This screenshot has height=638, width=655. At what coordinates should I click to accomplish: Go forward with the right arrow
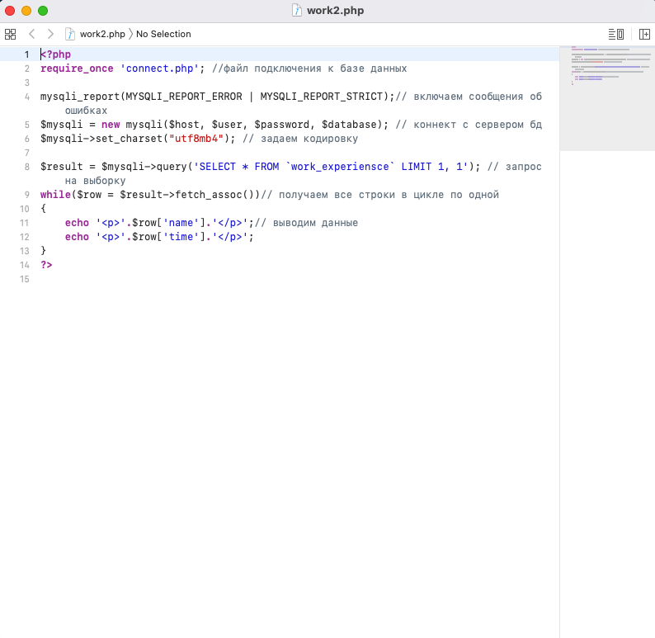coord(50,34)
